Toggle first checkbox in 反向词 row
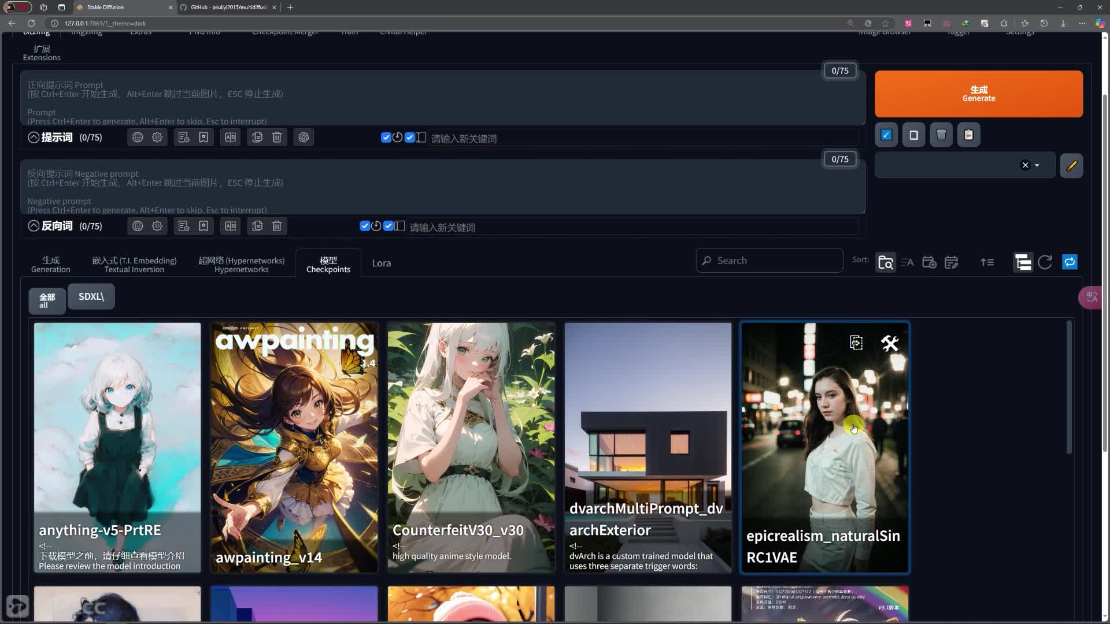 [364, 226]
